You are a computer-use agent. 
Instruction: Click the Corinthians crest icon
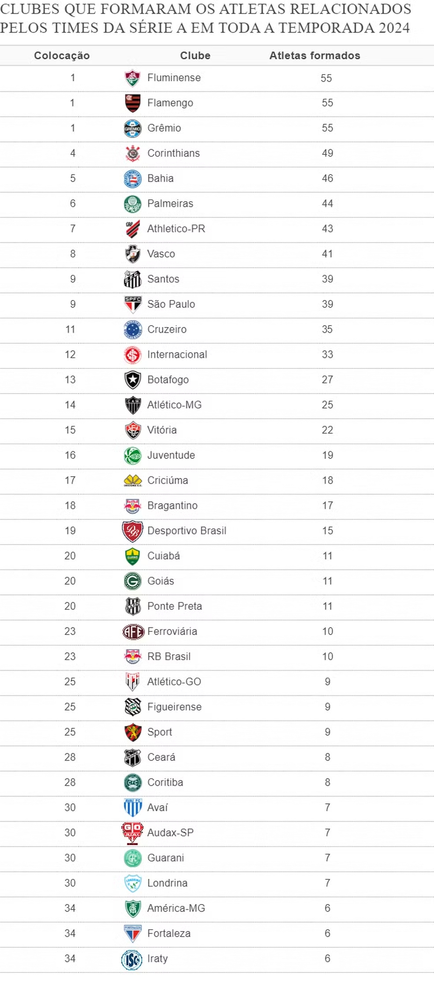click(132, 154)
